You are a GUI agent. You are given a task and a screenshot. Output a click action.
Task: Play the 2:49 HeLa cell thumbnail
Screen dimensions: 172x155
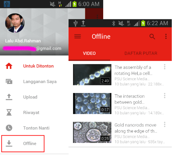click(92, 75)
